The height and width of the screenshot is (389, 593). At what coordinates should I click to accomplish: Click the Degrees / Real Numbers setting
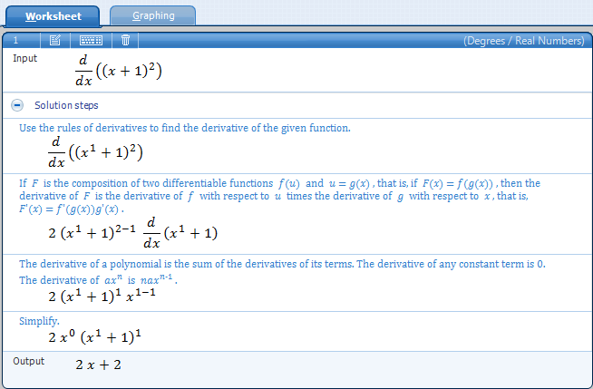524,41
